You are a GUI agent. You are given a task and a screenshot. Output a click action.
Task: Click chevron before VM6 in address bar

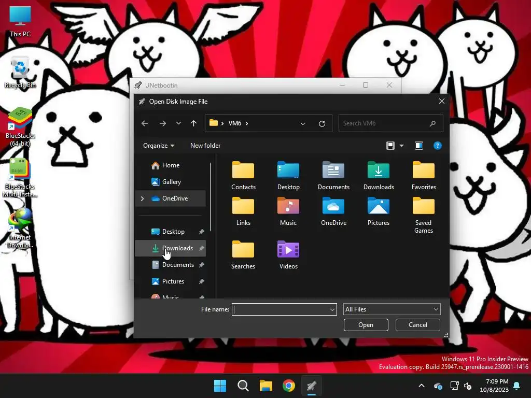point(222,123)
